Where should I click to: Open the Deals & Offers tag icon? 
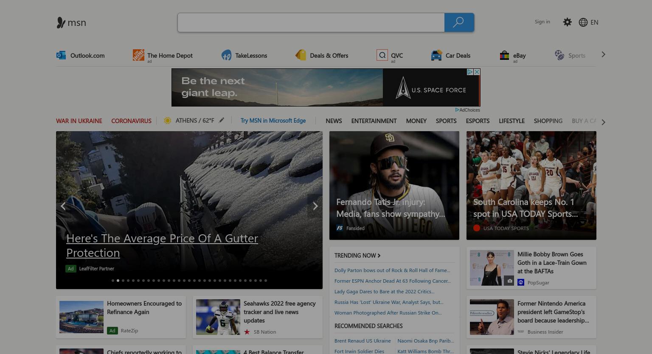(x=301, y=55)
